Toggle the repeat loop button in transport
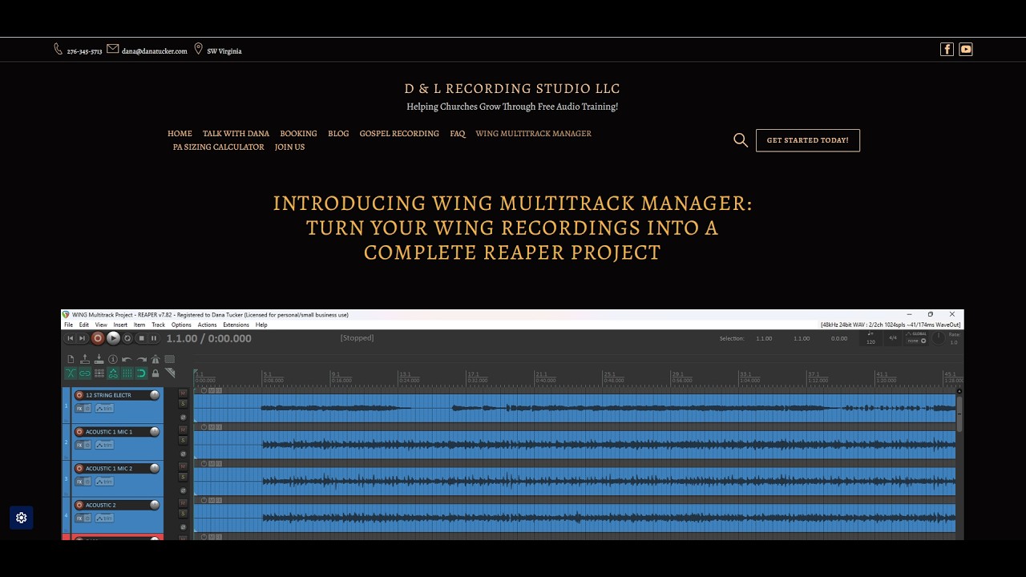 tap(127, 338)
